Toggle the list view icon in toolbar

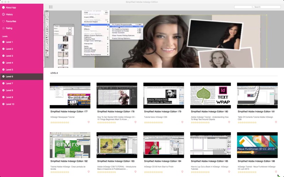51,7
